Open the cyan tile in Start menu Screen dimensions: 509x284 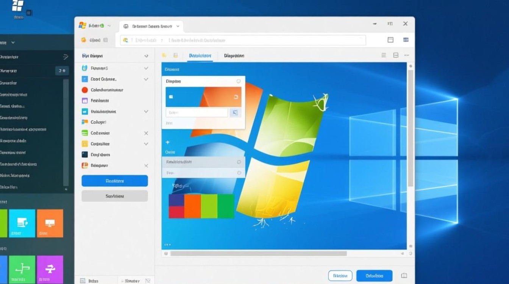[x=22, y=223]
